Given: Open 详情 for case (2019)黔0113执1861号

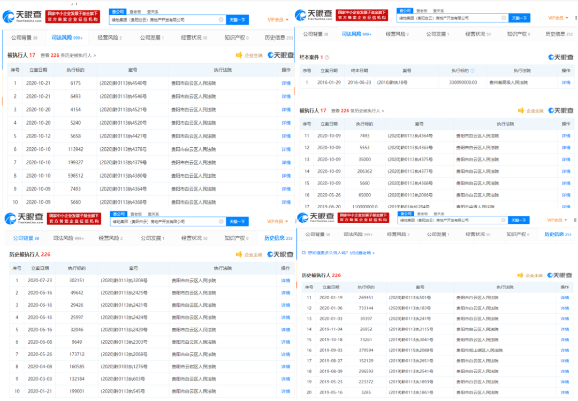Looking at the screenshot, I should [565, 392].
